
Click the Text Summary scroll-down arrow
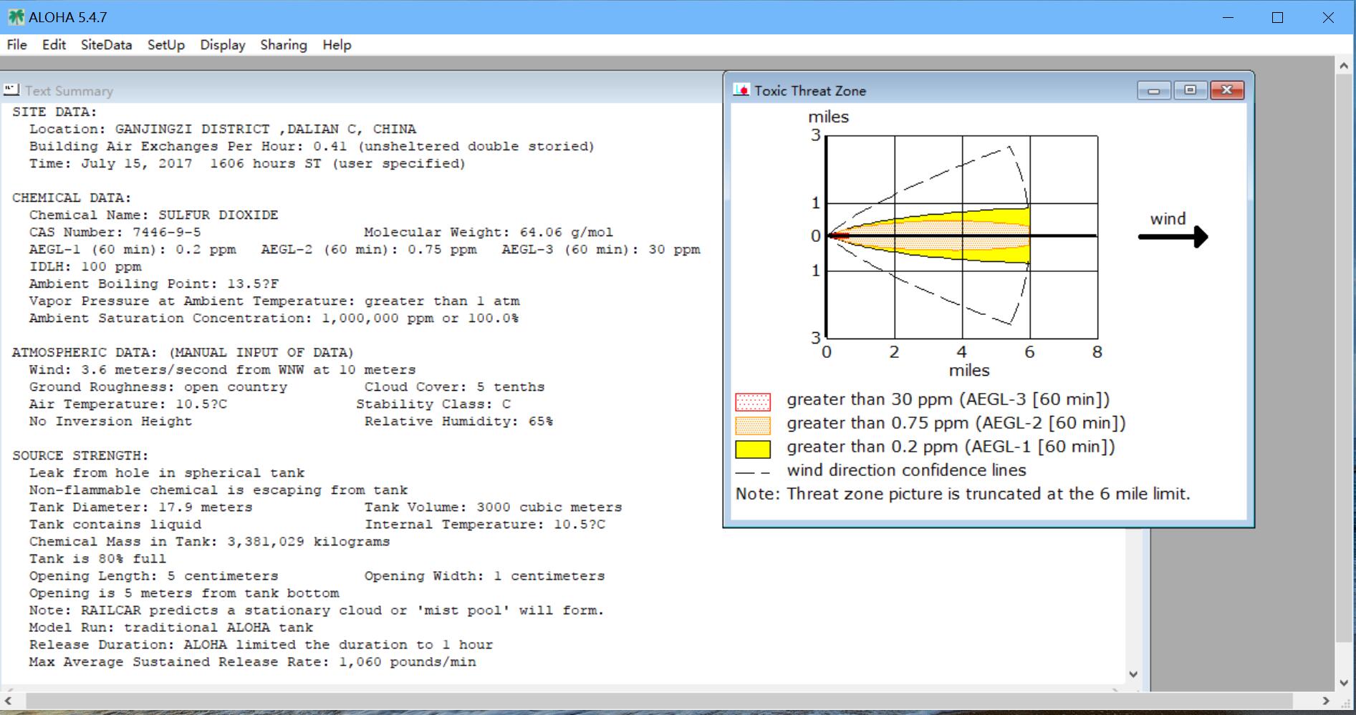click(1133, 673)
